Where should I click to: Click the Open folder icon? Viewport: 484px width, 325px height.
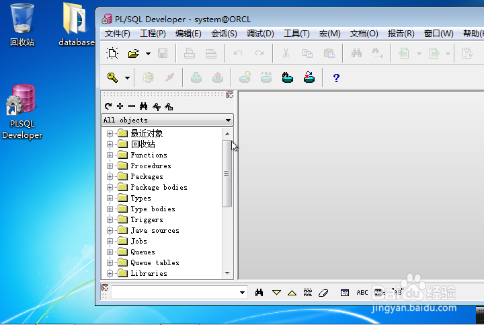[134, 53]
